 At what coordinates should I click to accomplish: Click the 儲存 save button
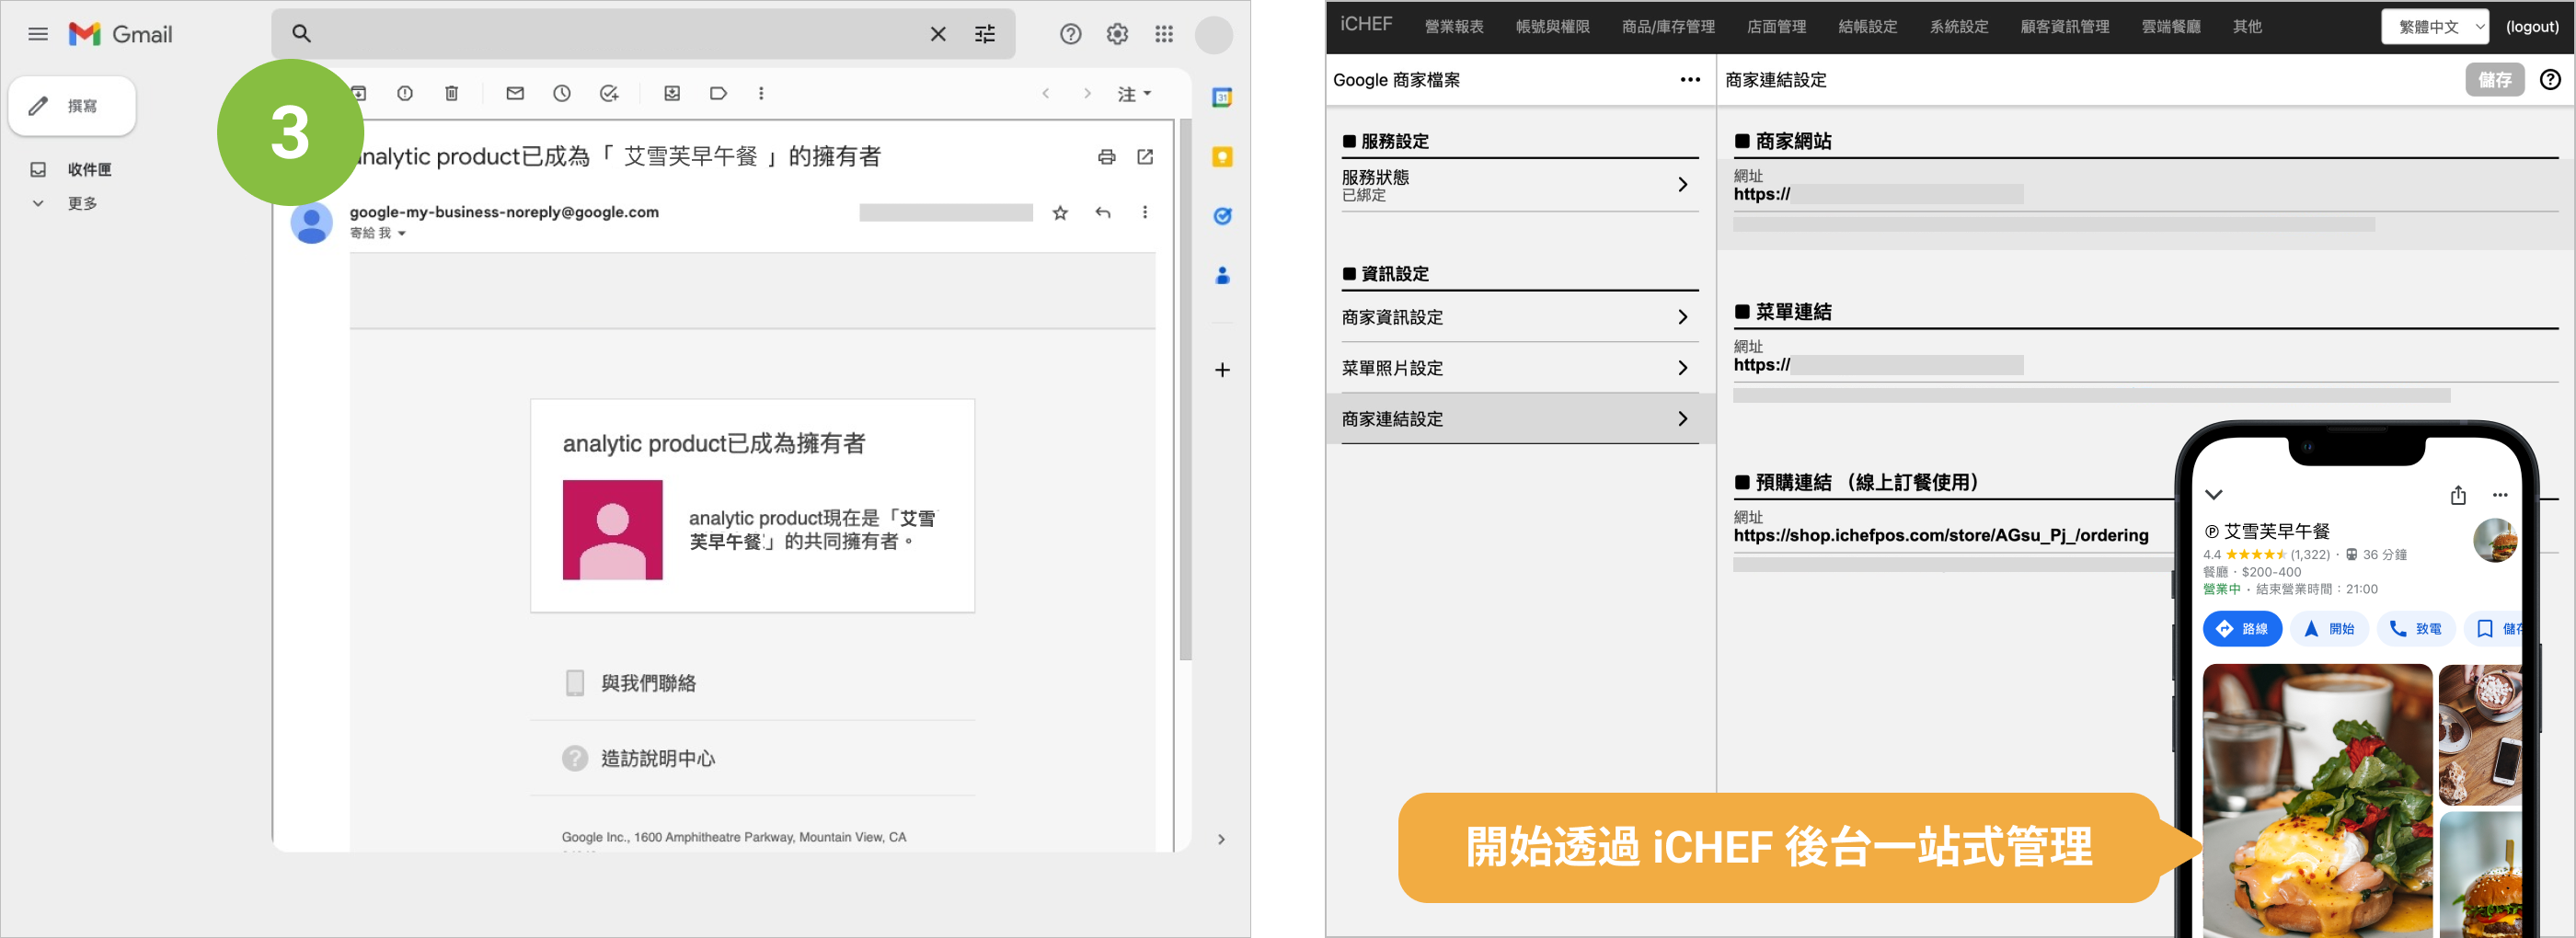tap(2494, 80)
